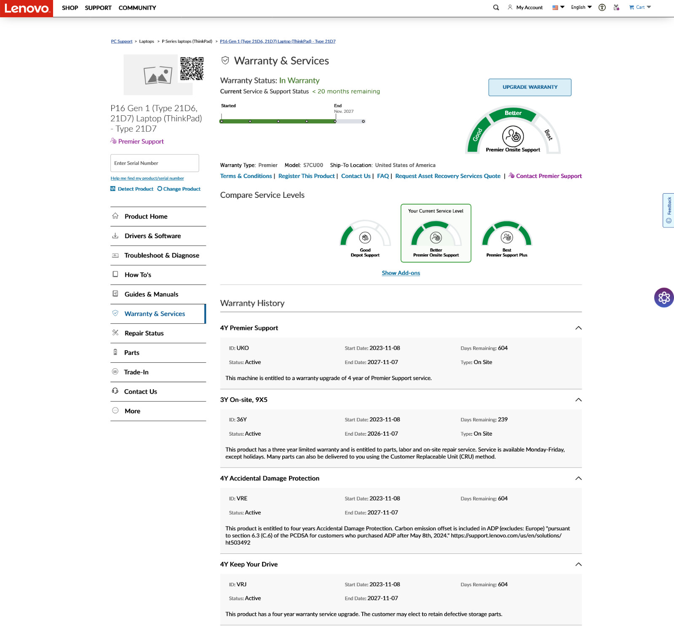The width and height of the screenshot is (674, 633).
Task: Collapse the 4Y Keep Your Drive section
Action: point(578,564)
